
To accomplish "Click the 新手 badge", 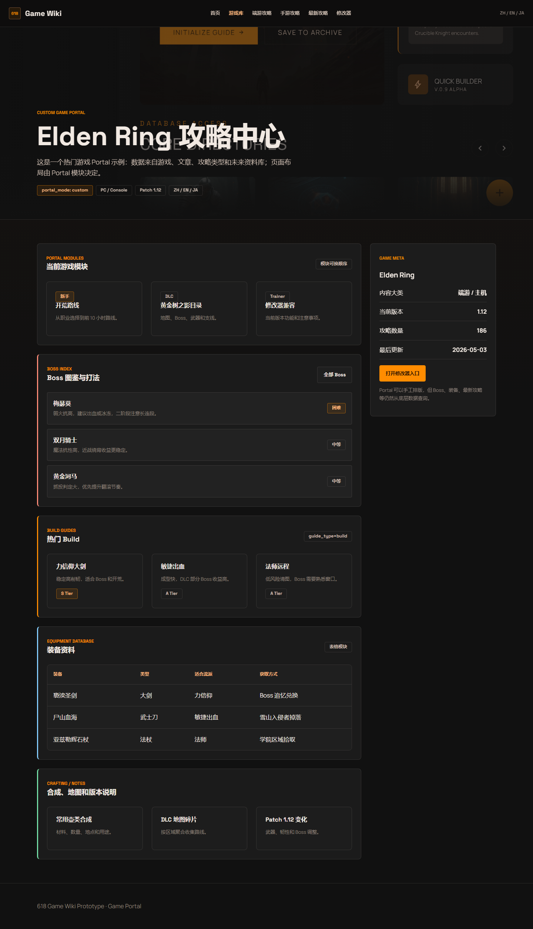I will [x=65, y=297].
